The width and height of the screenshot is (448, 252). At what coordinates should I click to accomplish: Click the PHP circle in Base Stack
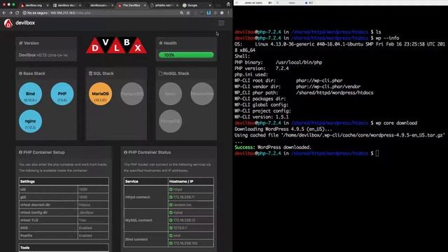tap(62, 94)
